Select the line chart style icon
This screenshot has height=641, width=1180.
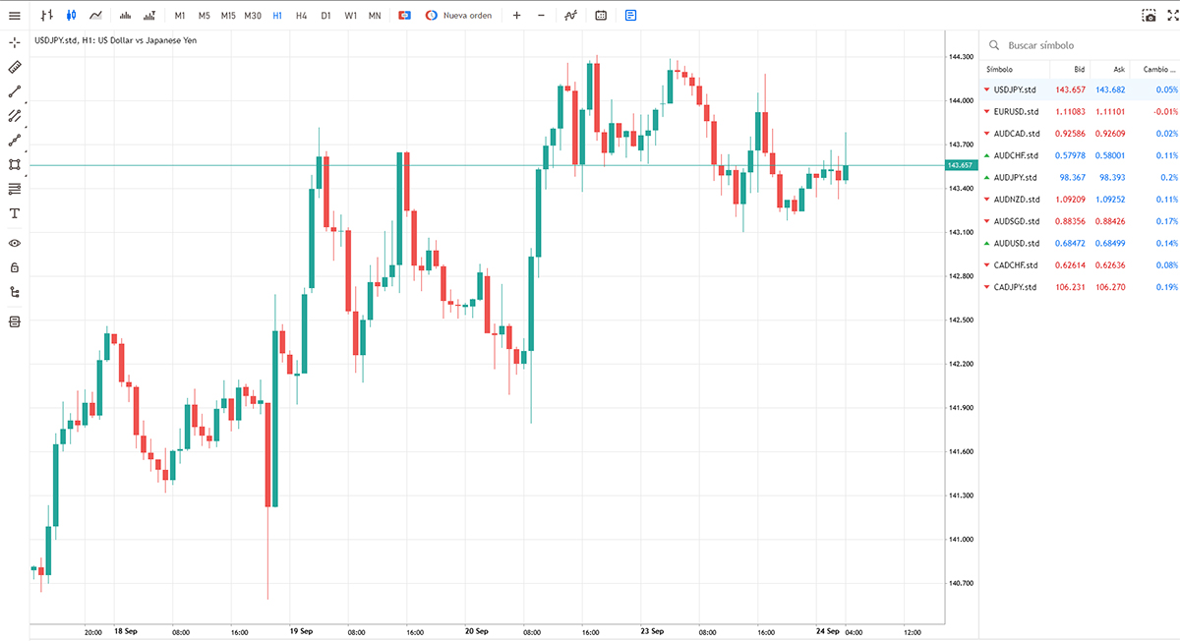coord(95,16)
